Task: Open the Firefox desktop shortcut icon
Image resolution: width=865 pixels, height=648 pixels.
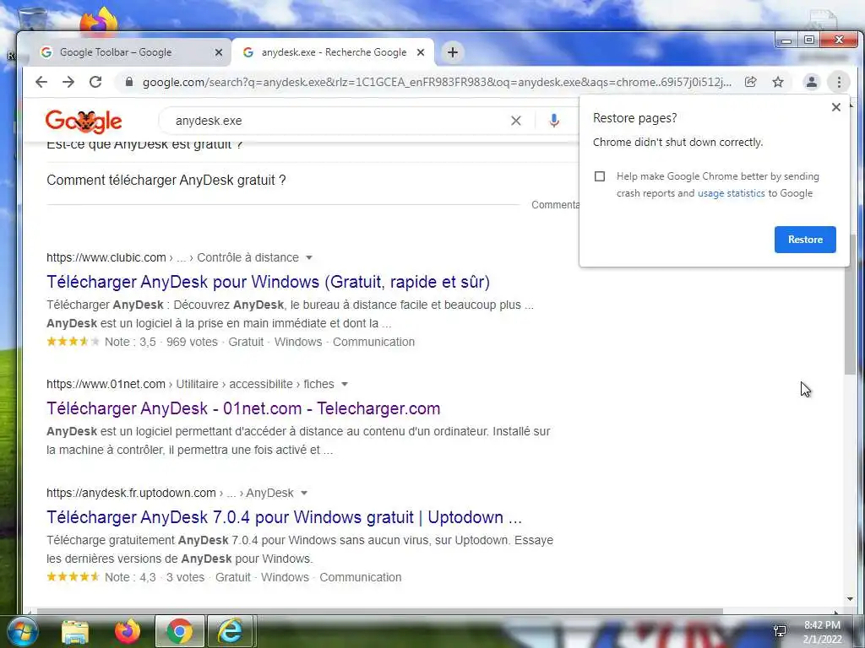Action: [x=99, y=20]
